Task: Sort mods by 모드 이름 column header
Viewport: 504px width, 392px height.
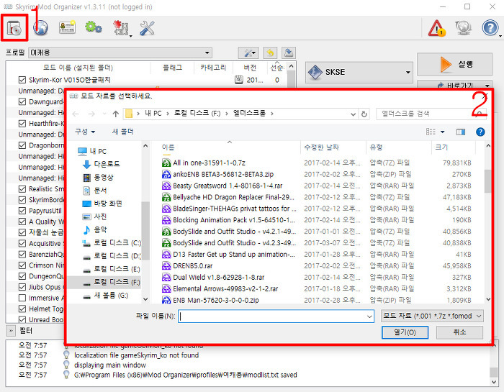Action: (x=78, y=68)
